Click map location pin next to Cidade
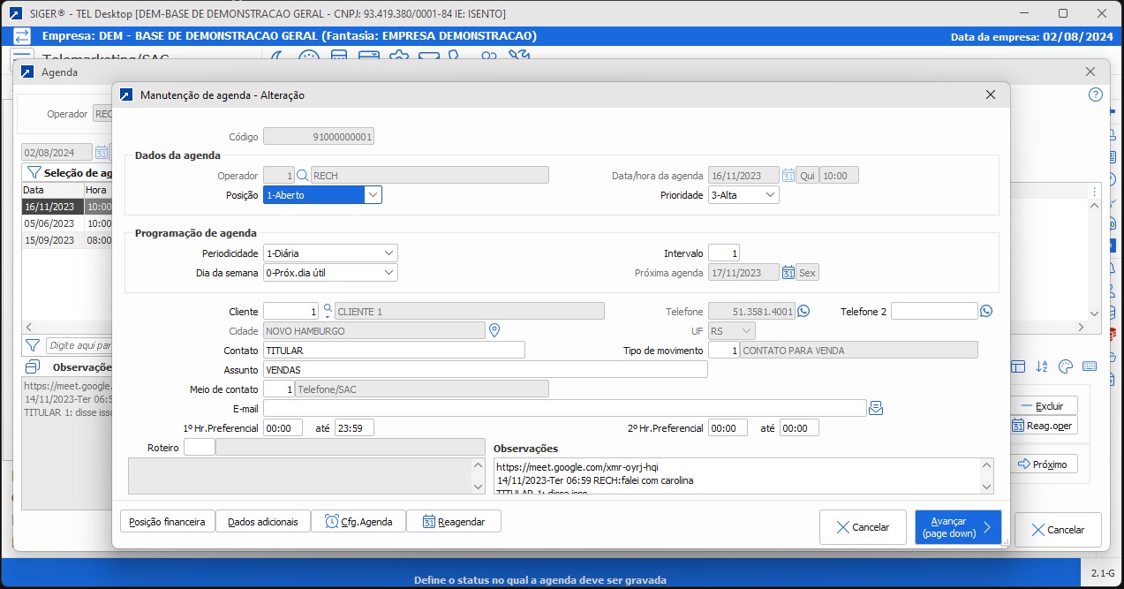 point(494,330)
